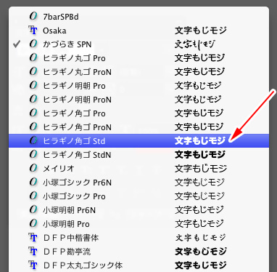
Task: Click sample preview for ＤＦＰ勘亭流
Action: pos(201,252)
